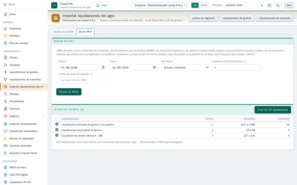Click the DE user avatar
The width and height of the screenshot is (297, 185).
click(x=269, y=5)
